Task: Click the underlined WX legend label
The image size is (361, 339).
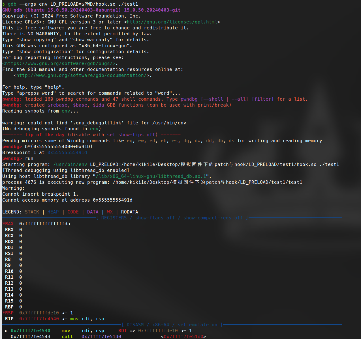Action: [x=110, y=212]
